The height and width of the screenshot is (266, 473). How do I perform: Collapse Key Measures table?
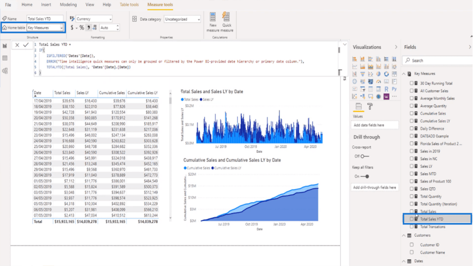point(404,73)
